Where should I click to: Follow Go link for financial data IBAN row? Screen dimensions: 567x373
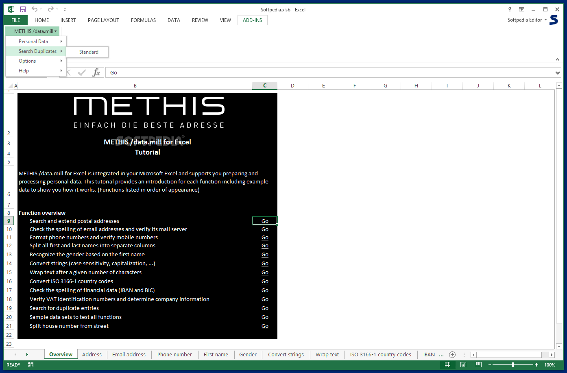265,290
